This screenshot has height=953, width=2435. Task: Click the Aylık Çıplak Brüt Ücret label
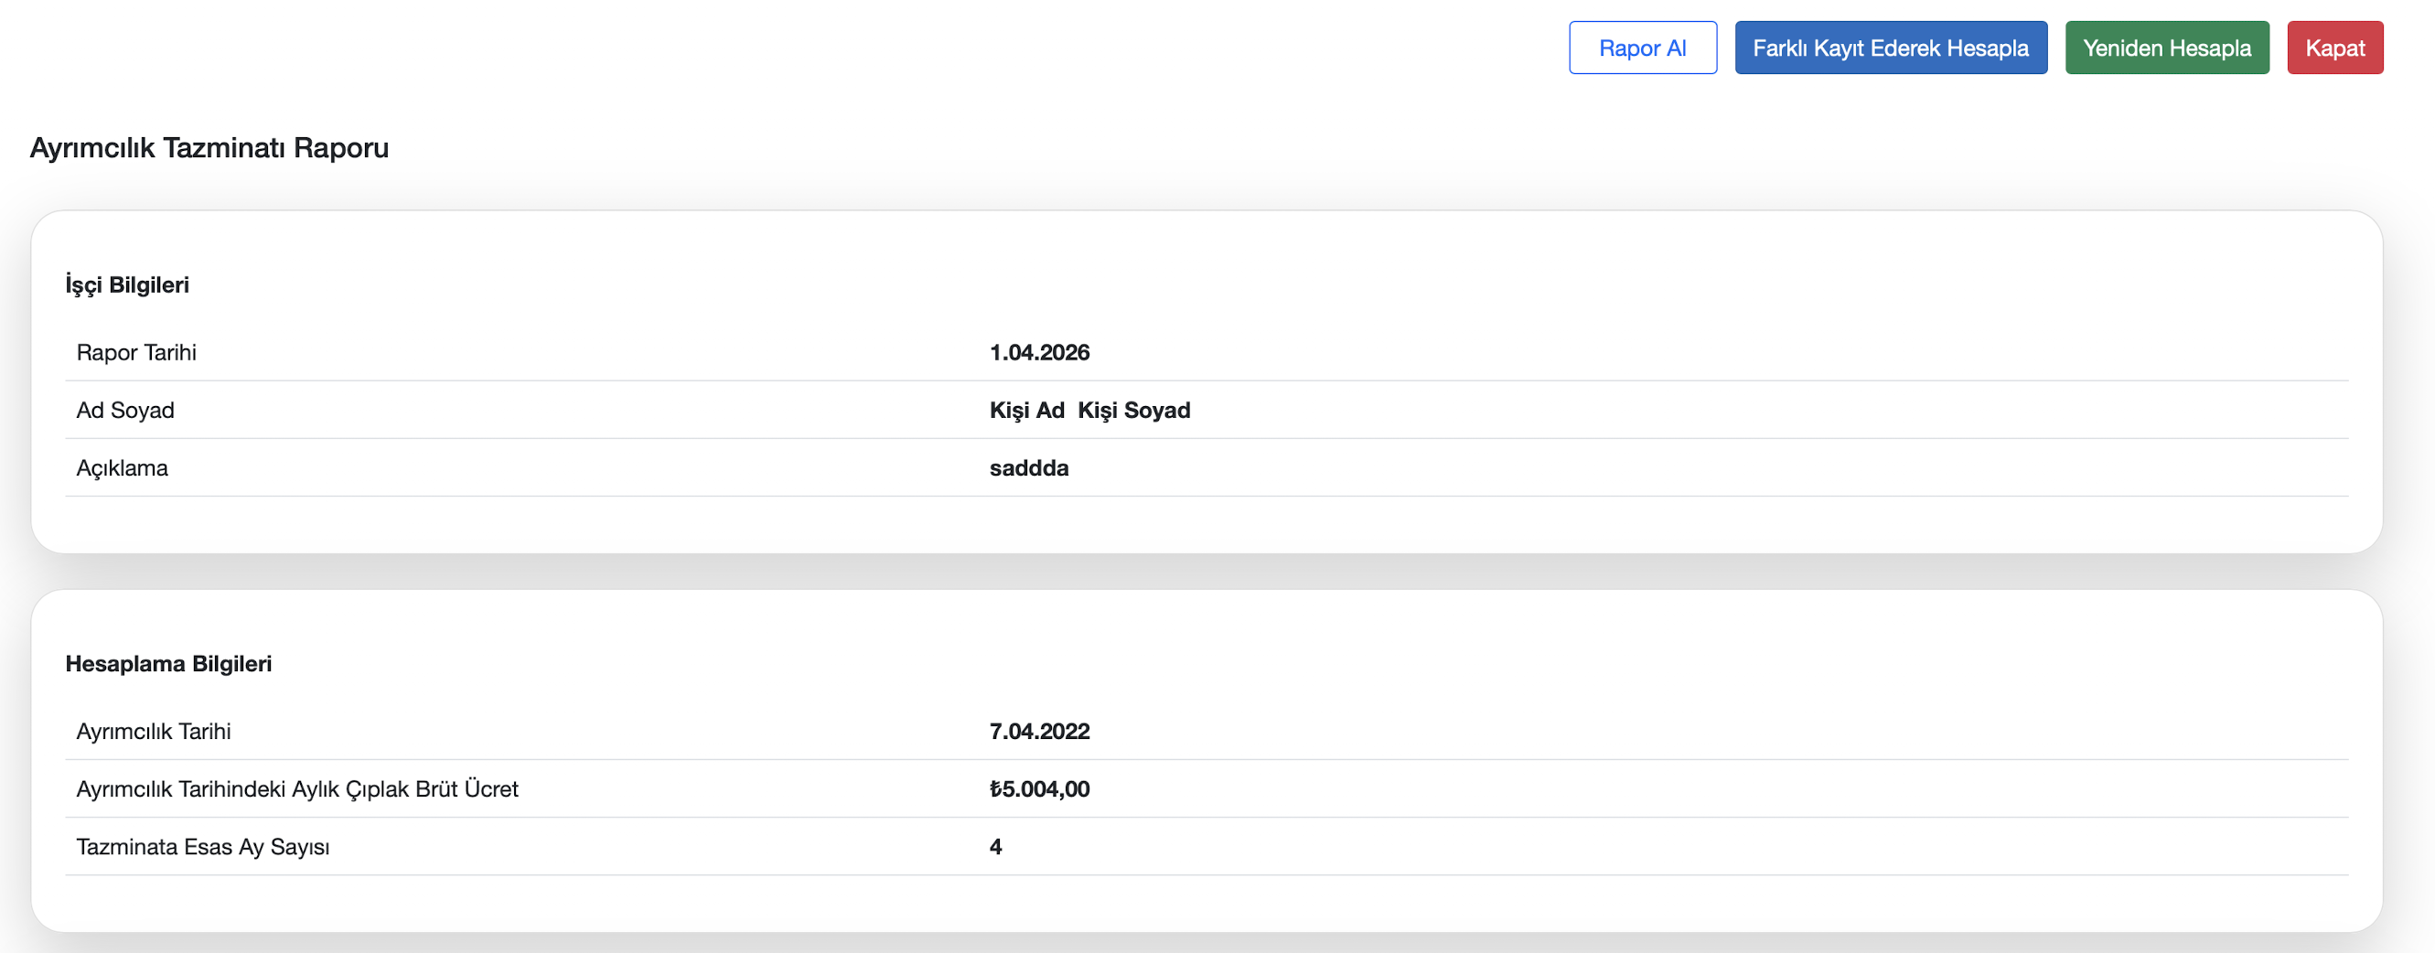tap(296, 789)
